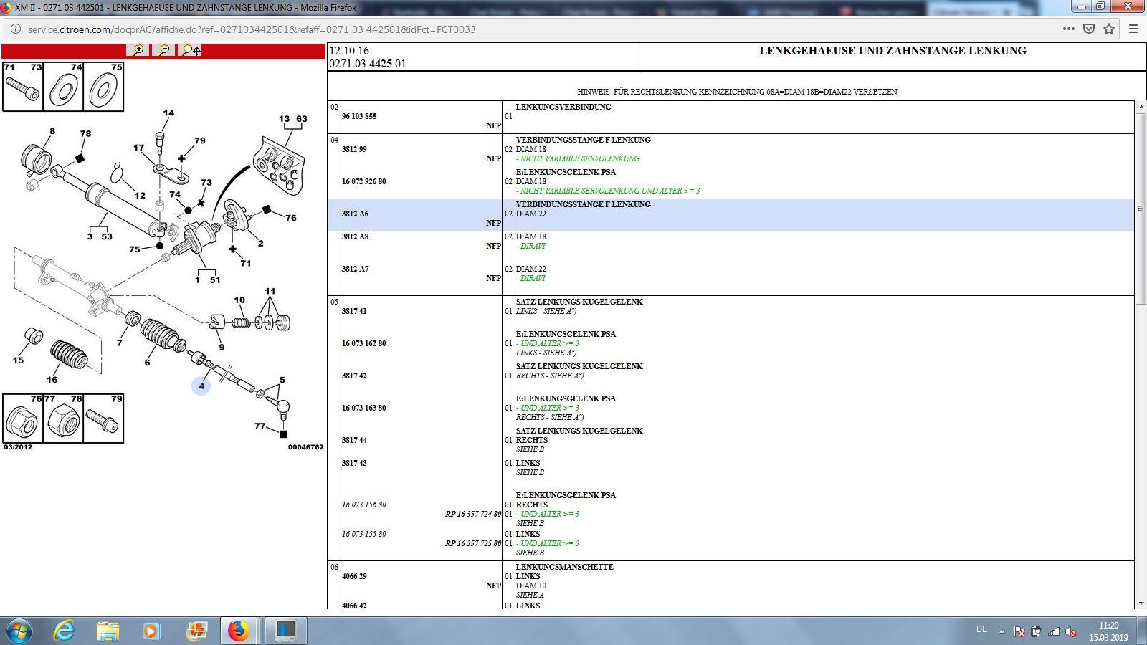Click part number 16 073 163 80
This screenshot has height=645, width=1147.
click(363, 408)
